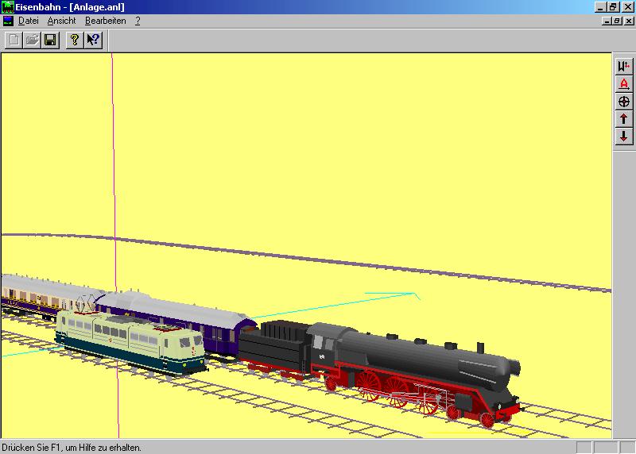Click the New document toolbar icon
The width and height of the screenshot is (636, 454).
(x=14, y=40)
